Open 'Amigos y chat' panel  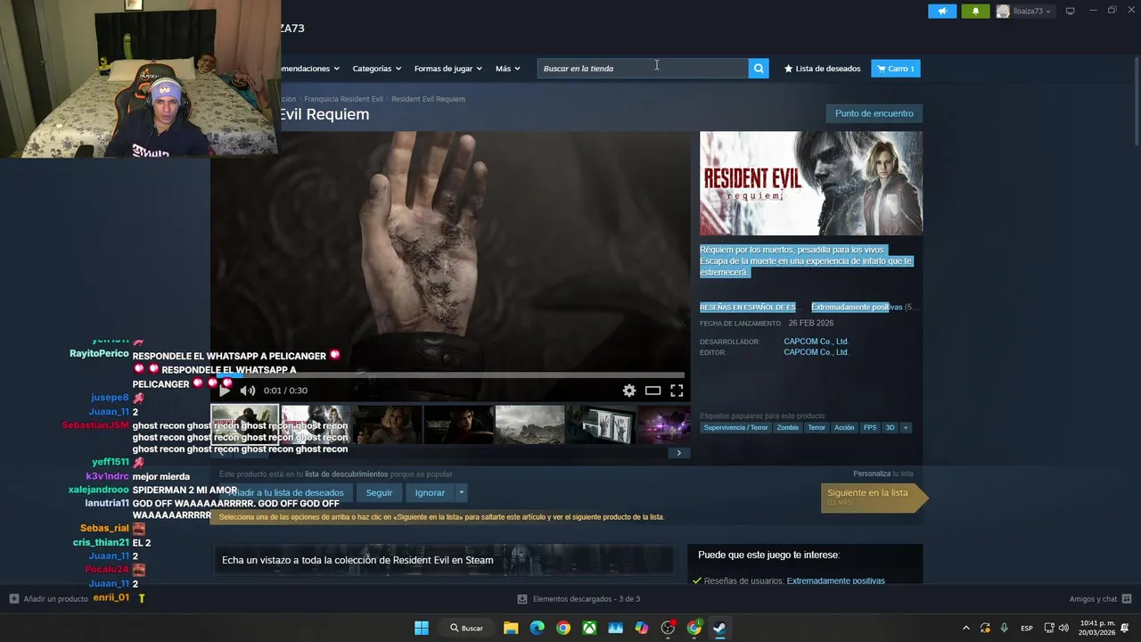(x=1100, y=599)
